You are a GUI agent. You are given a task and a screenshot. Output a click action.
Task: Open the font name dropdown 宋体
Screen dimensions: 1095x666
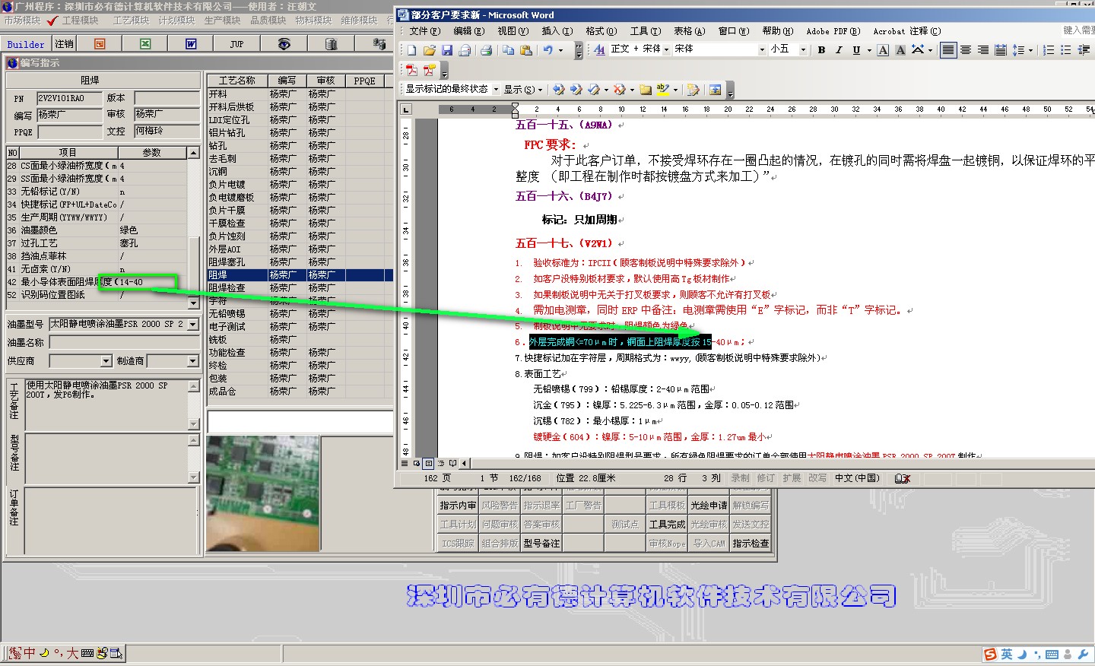pos(762,49)
